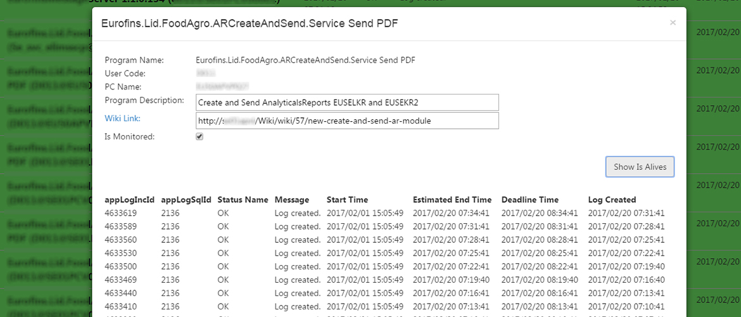Click the Status Name column header

pyautogui.click(x=243, y=200)
